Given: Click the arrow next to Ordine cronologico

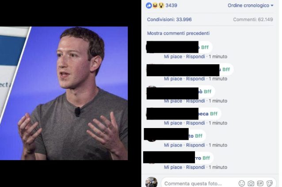Looking at the screenshot, I should coord(272,6).
